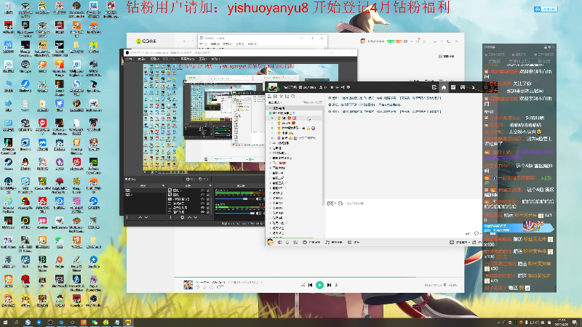The image size is (582, 327).
Task: Open the Windows Start menu
Action: tap(5, 323)
